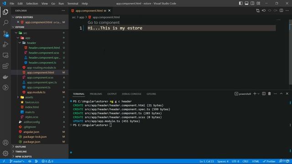The width and height of the screenshot is (292, 164).
Task: Switch to the Debug Console tab
Action: [131, 94]
